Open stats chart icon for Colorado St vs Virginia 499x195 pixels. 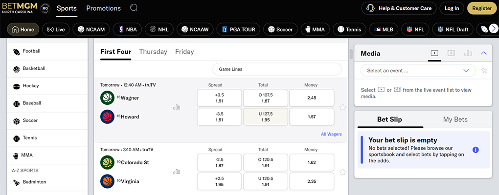click(x=177, y=172)
